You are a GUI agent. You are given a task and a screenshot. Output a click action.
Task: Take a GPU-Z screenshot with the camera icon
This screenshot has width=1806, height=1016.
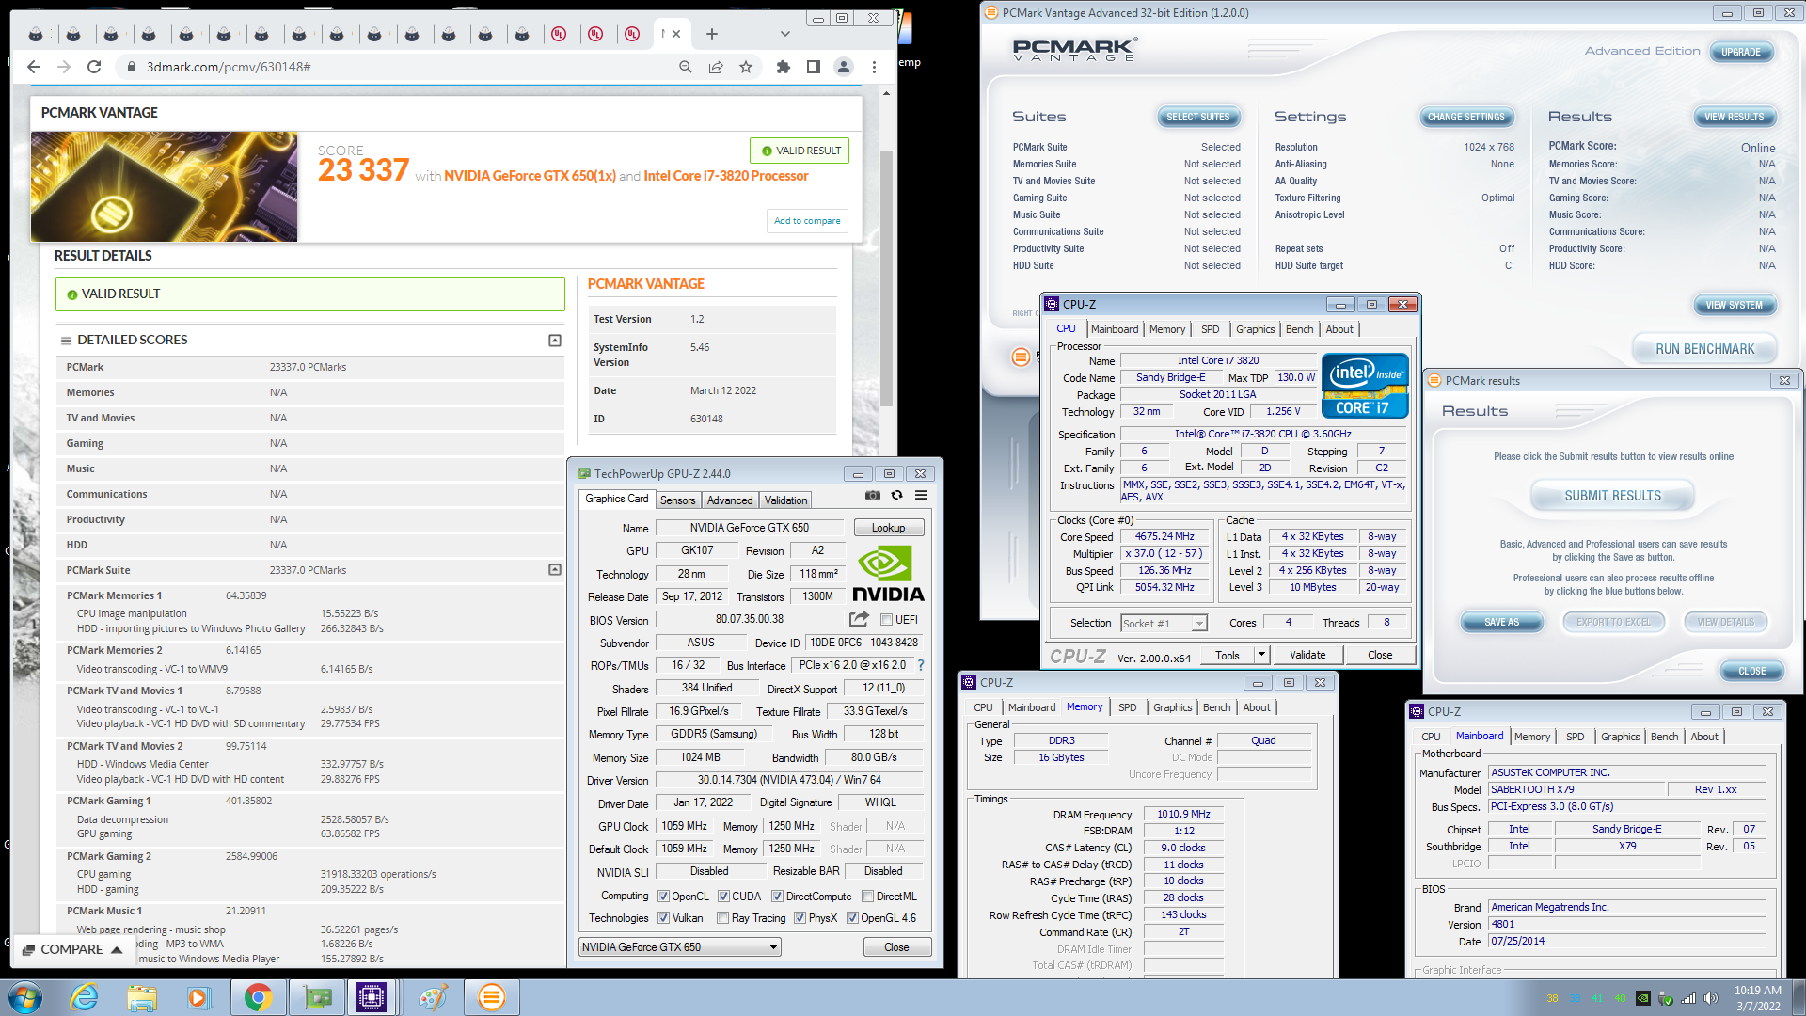coord(873,495)
